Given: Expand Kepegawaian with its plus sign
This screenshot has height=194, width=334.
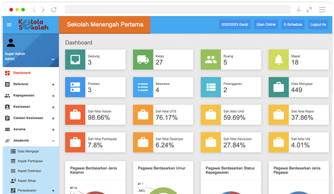Looking at the screenshot, I should coord(53,96).
